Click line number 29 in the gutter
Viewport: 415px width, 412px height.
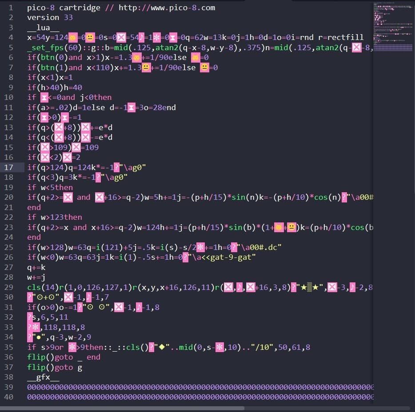[9, 287]
